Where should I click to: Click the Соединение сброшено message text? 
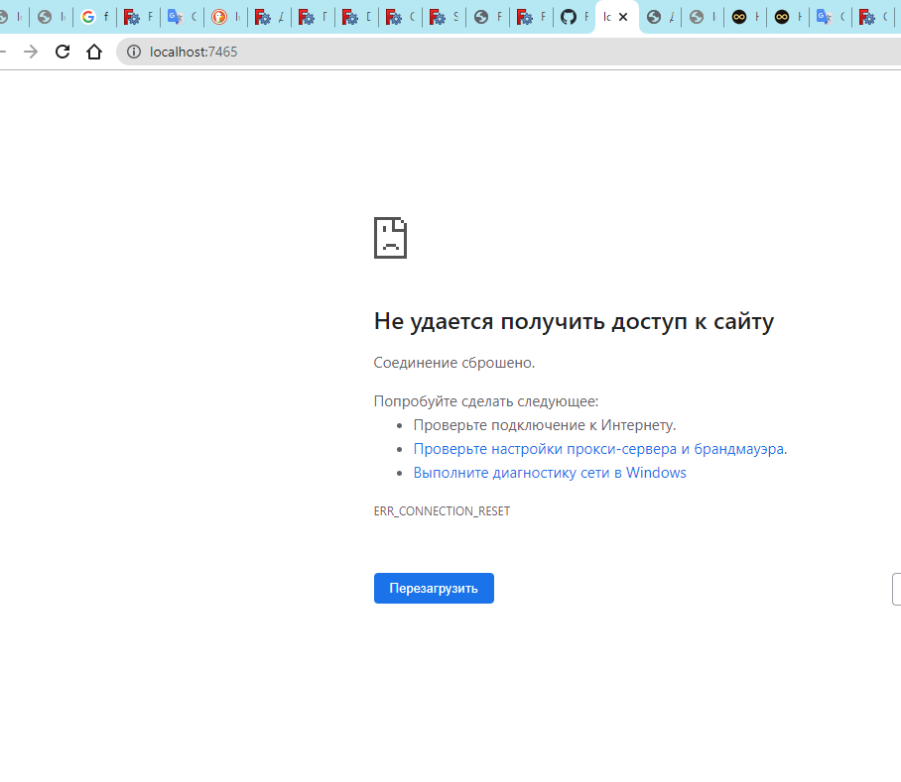pos(453,363)
